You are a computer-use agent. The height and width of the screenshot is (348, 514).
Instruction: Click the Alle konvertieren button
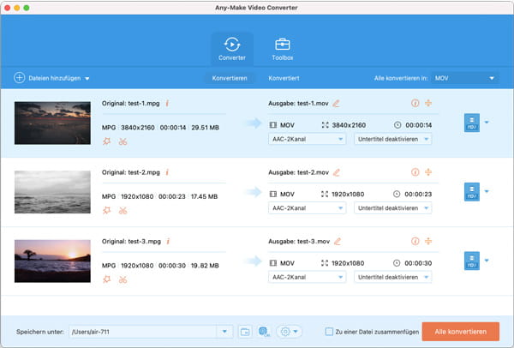461,332
